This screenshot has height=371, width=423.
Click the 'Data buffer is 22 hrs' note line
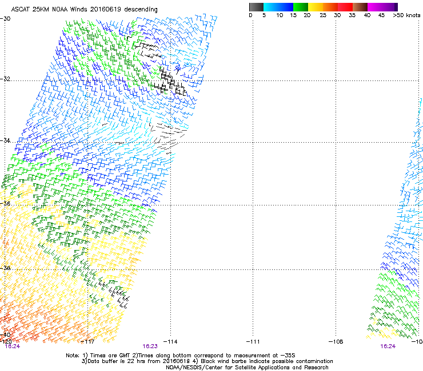(207, 361)
